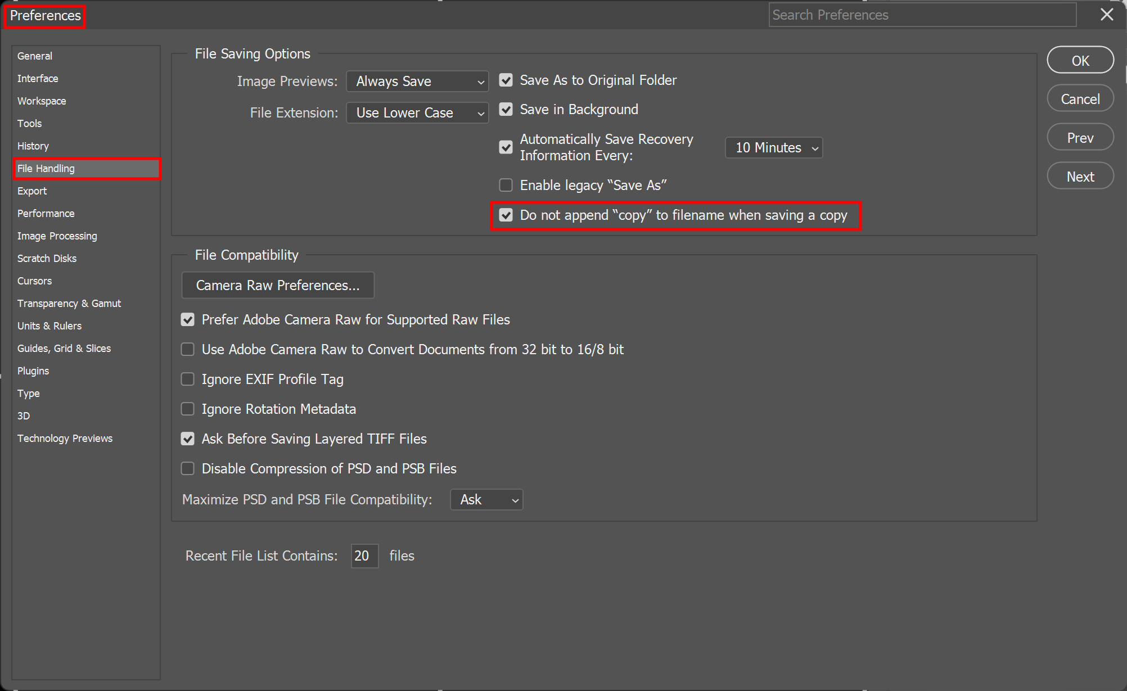Enable legacy "Save As" checkbox
The width and height of the screenshot is (1127, 691).
tap(506, 185)
